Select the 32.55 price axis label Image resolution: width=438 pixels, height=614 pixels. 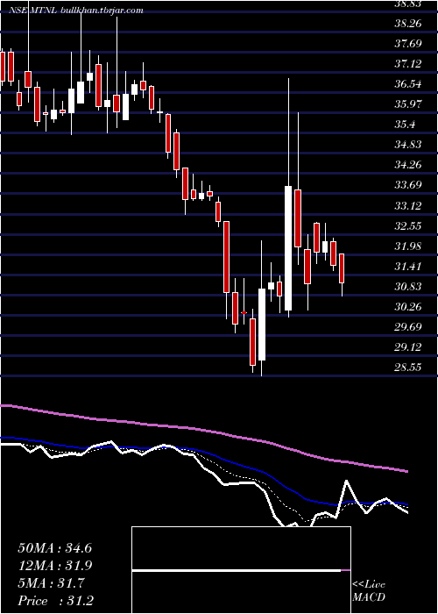[x=408, y=226]
